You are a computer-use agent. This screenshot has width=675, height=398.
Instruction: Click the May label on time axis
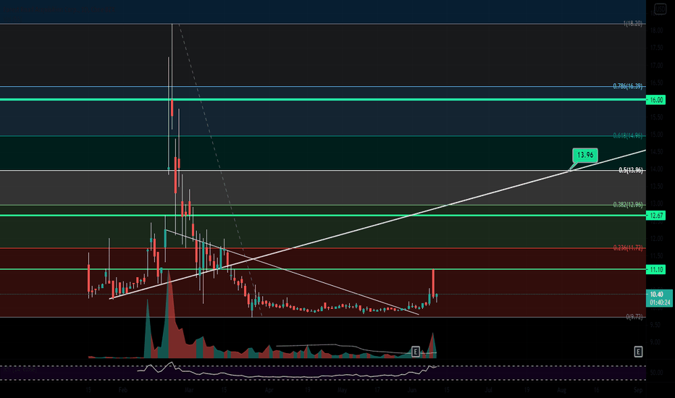[343, 390]
